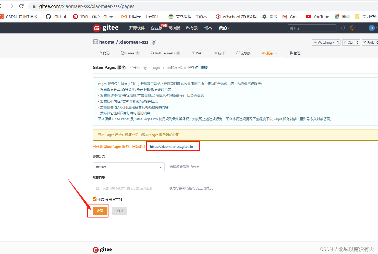This screenshot has height=254, width=378.
Task: Click the repository type icon beside haoma
Action: click(x=95, y=42)
